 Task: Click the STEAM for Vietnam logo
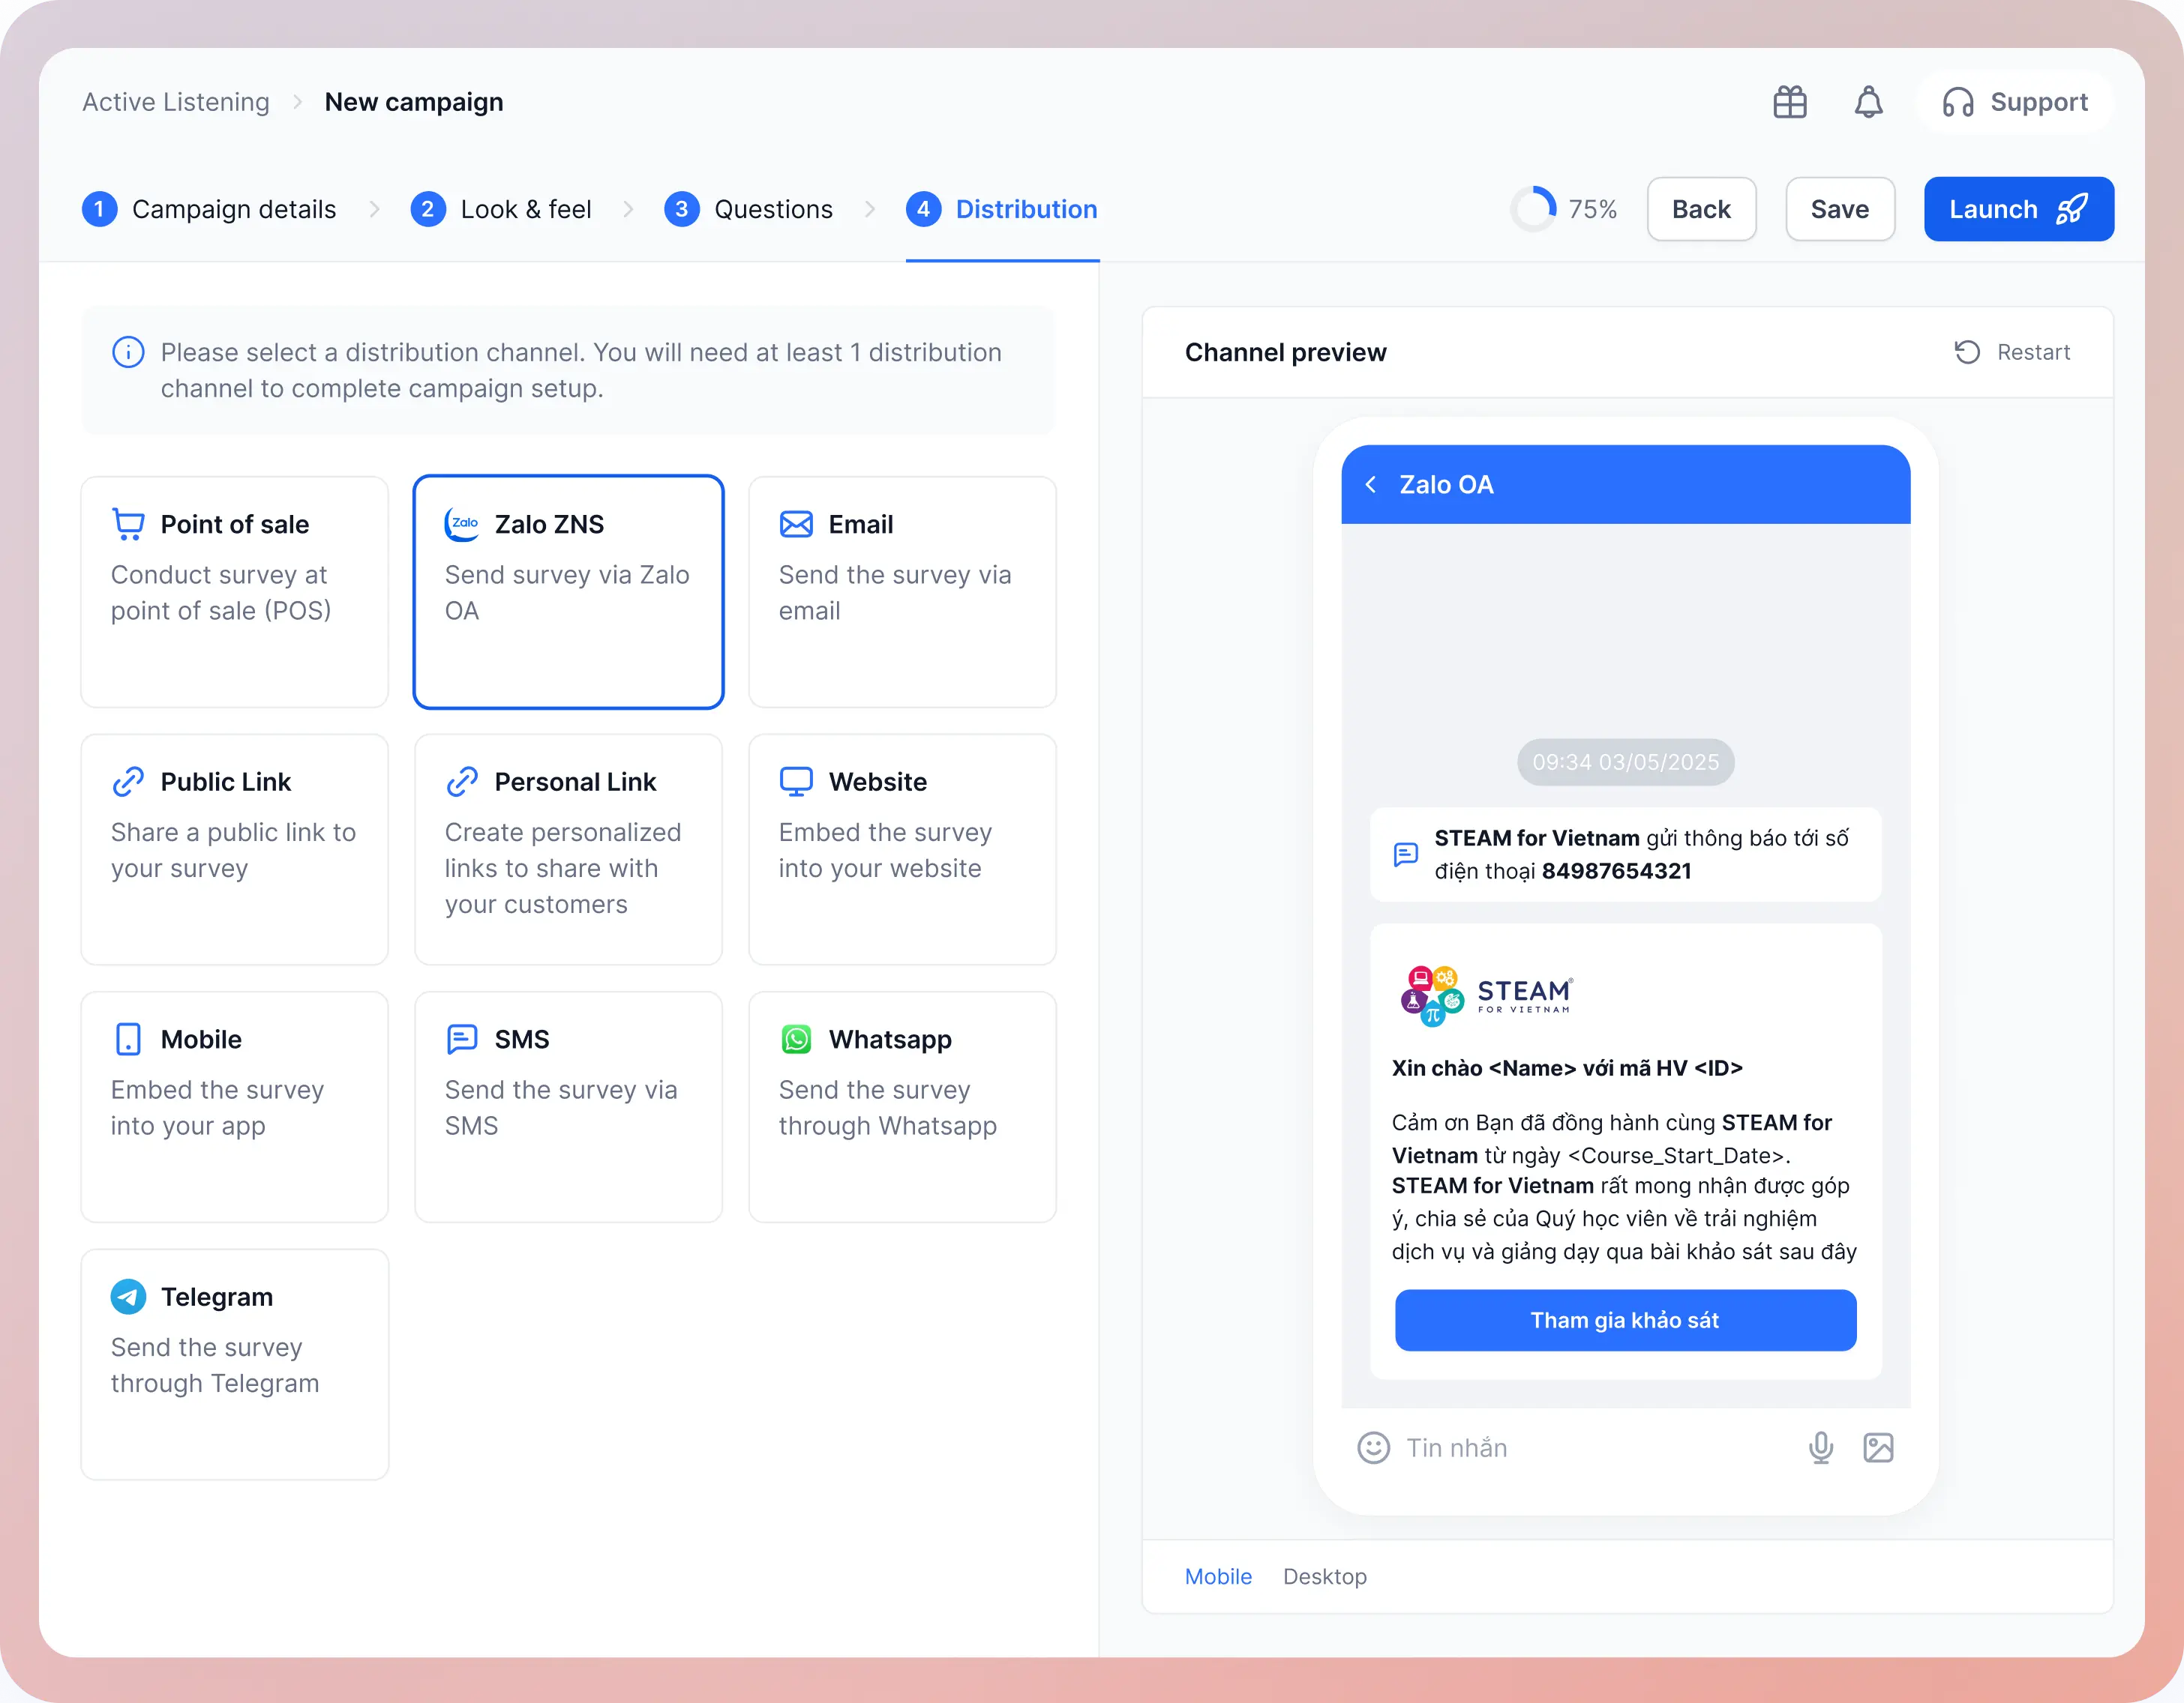click(1486, 995)
